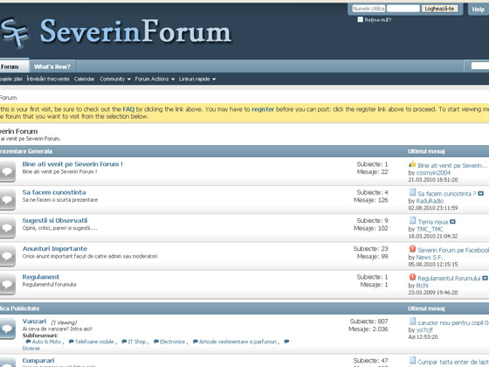Click the Logheazã-te login button
This screenshot has height=367, width=489.
(x=439, y=9)
